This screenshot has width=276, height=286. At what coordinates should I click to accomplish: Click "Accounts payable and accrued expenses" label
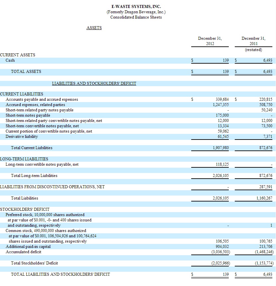coord(42,100)
